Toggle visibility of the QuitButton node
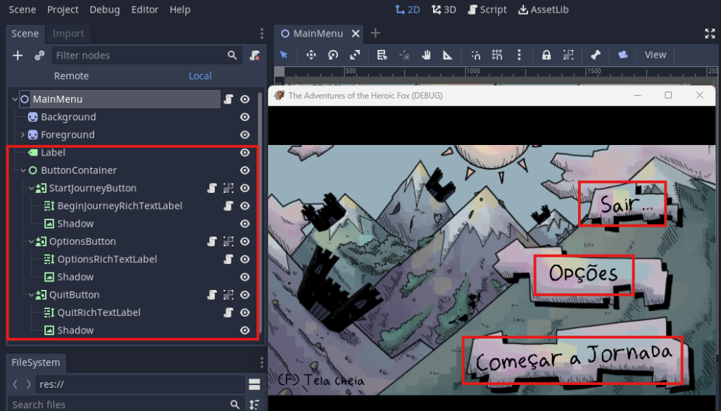Viewport: 721px width, 411px height. 245,295
